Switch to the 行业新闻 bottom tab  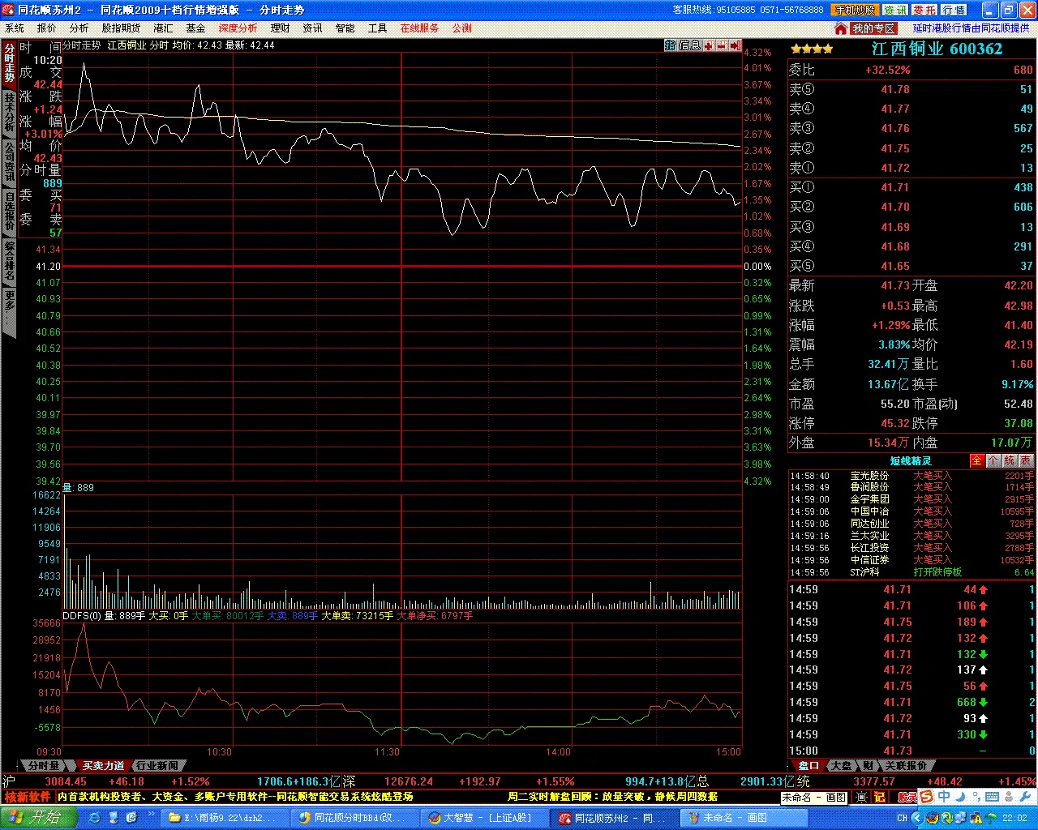(157, 765)
